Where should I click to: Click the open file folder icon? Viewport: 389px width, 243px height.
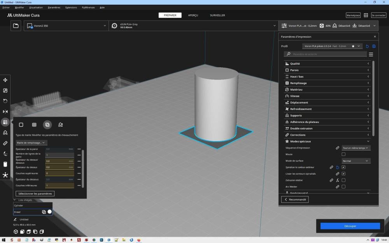pos(16,26)
